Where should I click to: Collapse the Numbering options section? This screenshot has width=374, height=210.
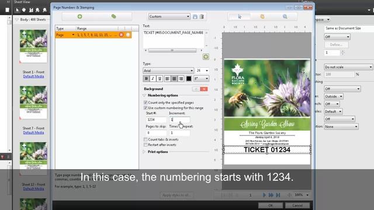(144, 95)
